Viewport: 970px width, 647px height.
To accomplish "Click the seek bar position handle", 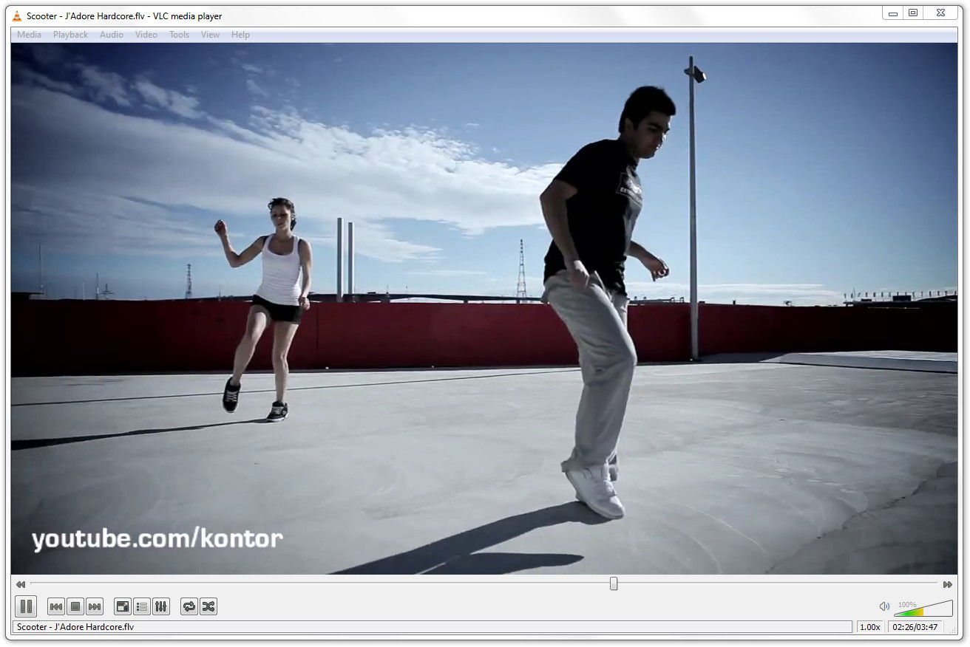I will (614, 583).
